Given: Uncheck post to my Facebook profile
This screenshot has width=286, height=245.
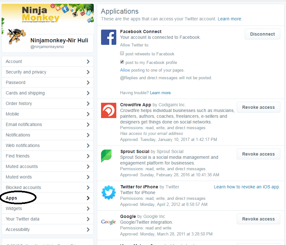Looking at the screenshot, I should 122,62.
